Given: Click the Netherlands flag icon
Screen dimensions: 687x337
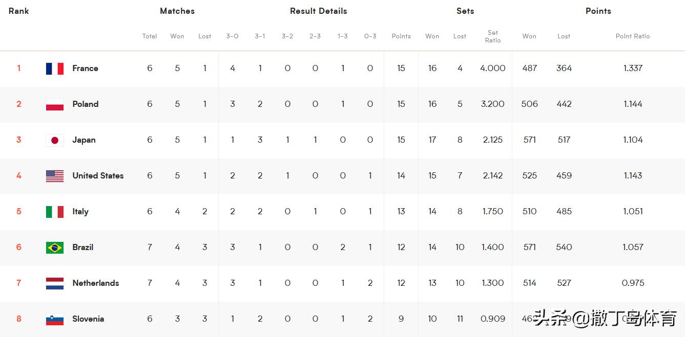Looking at the screenshot, I should [55, 283].
